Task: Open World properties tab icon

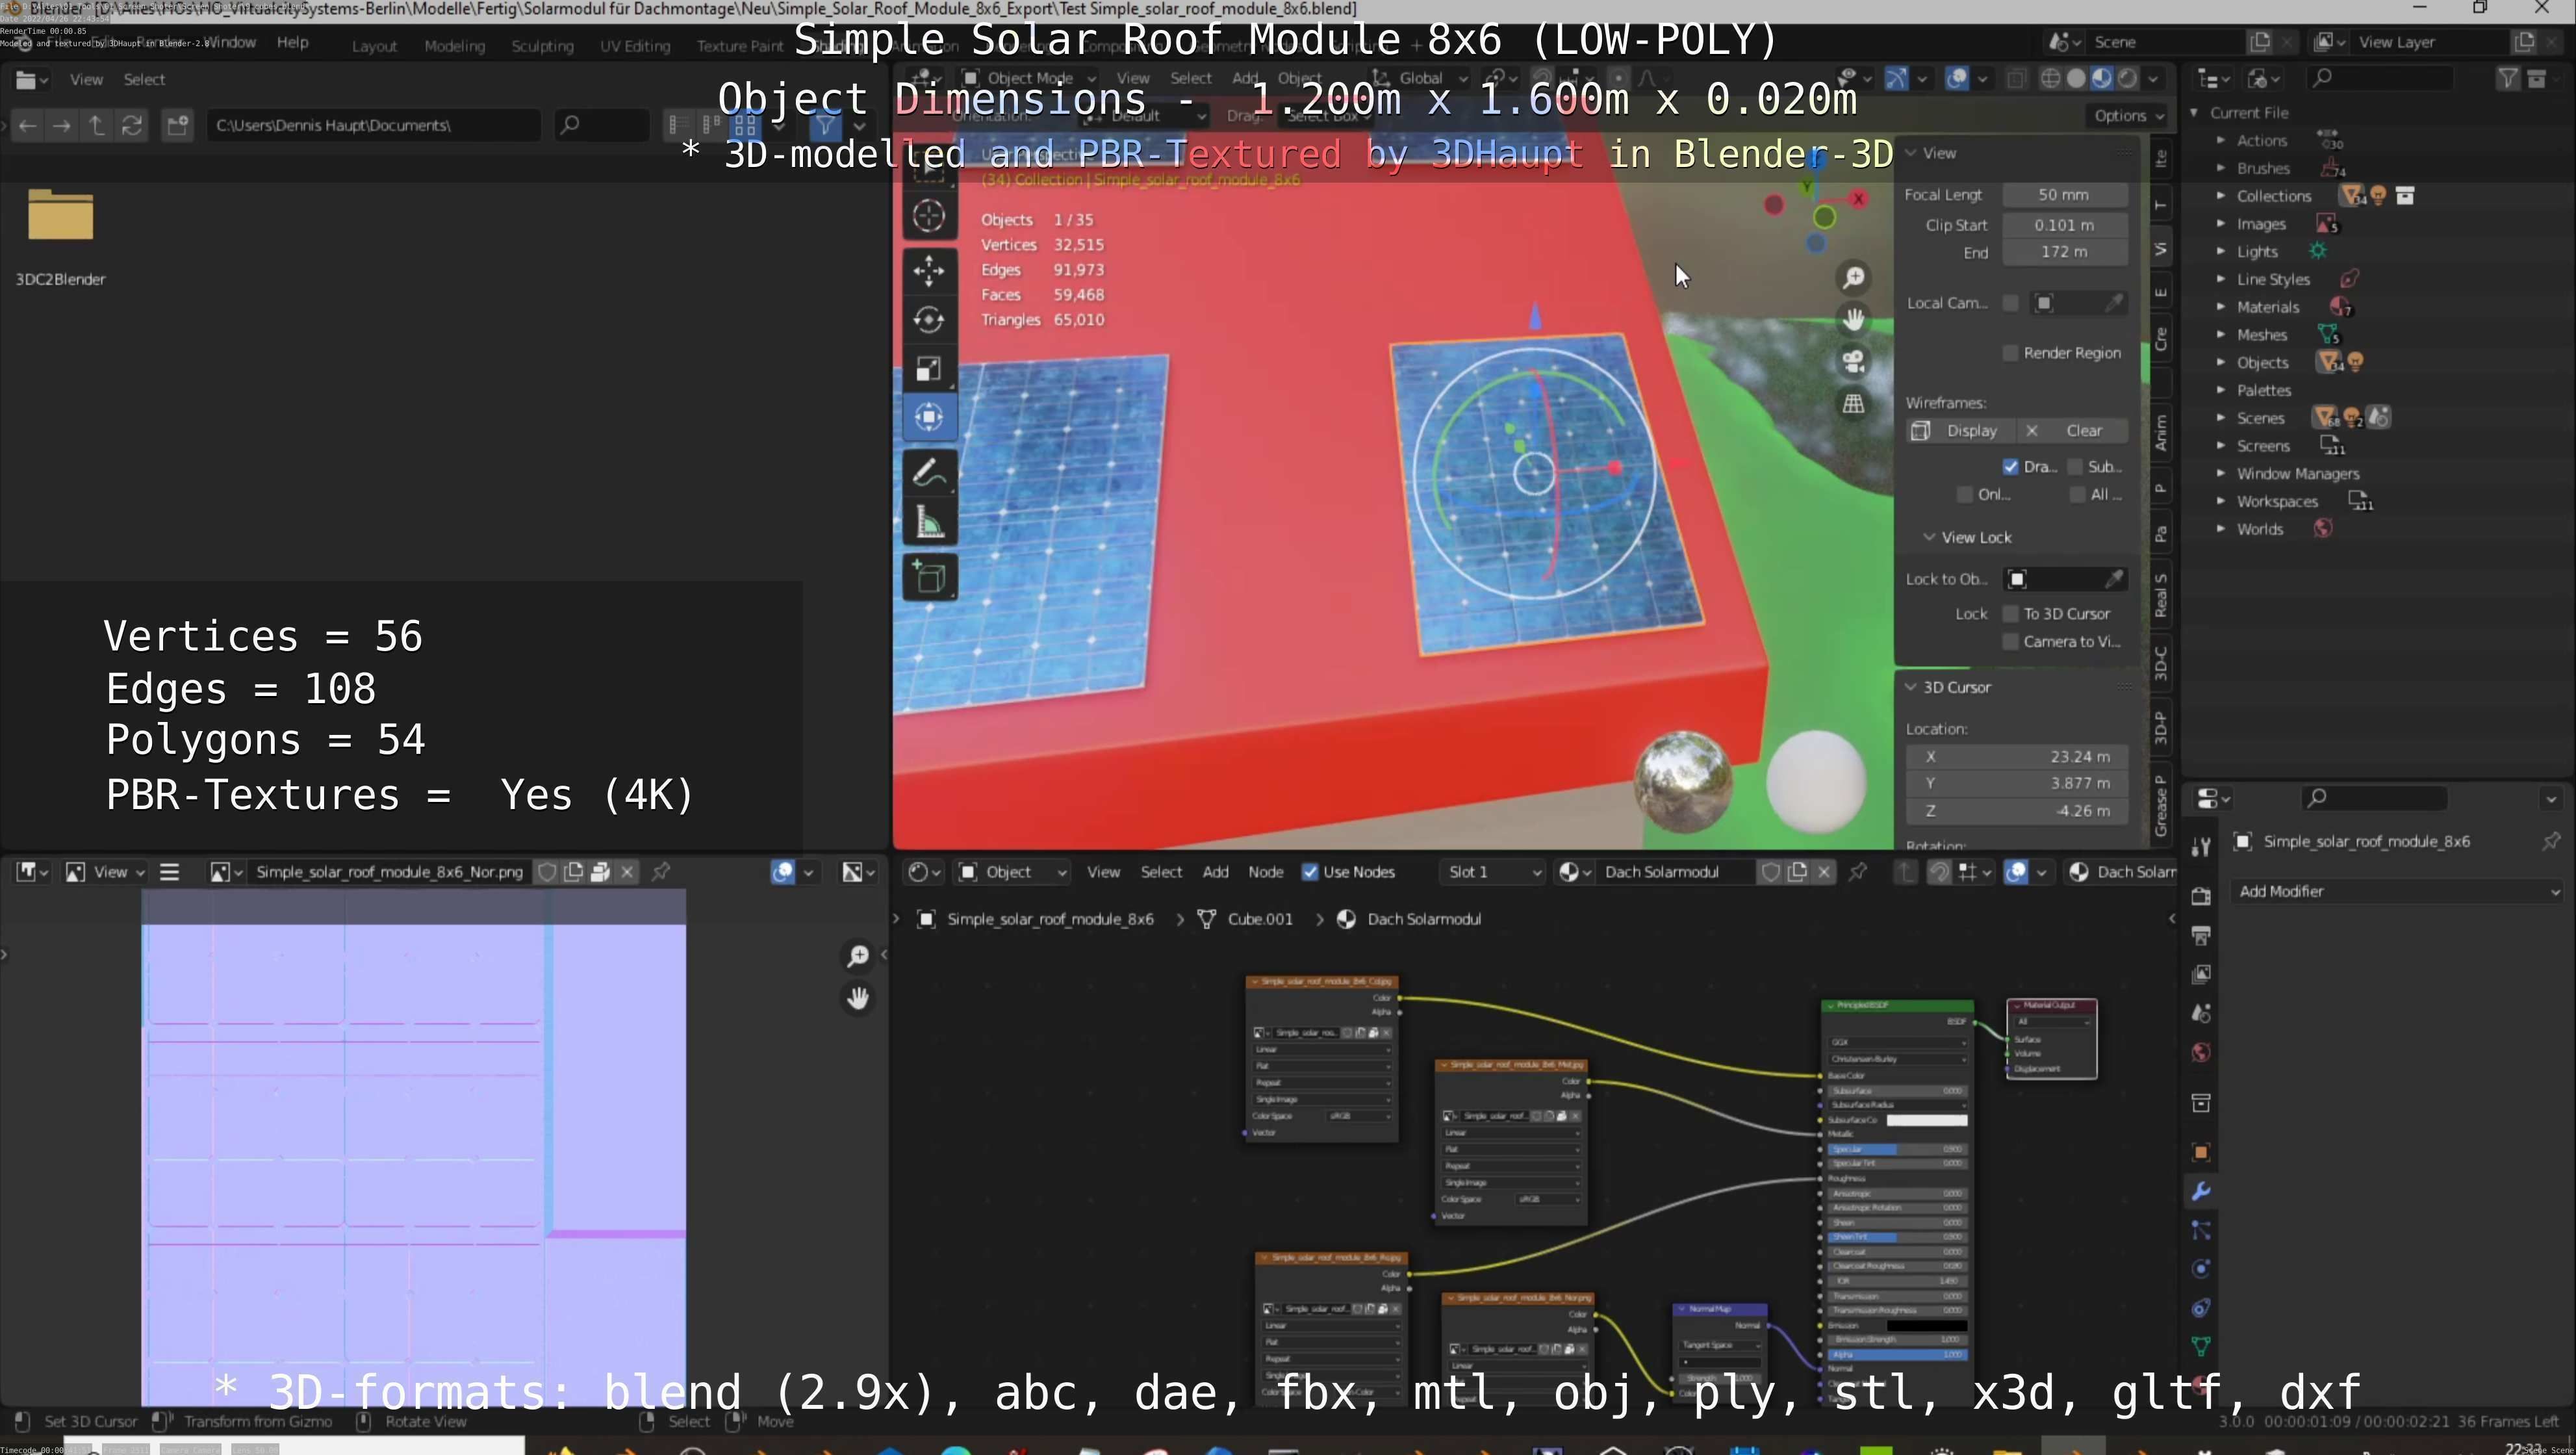Action: pyautogui.click(x=2201, y=1052)
